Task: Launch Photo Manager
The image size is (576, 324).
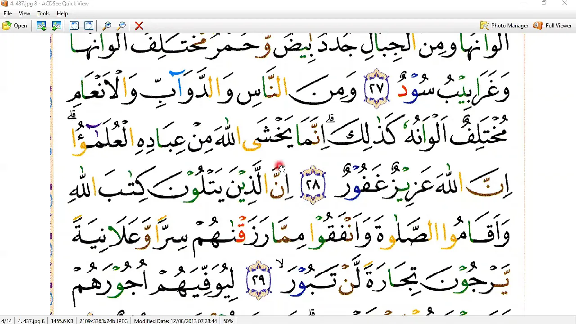Action: (504, 26)
